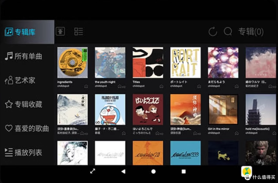Tap the Android back navigation triangle

click(x=123, y=171)
